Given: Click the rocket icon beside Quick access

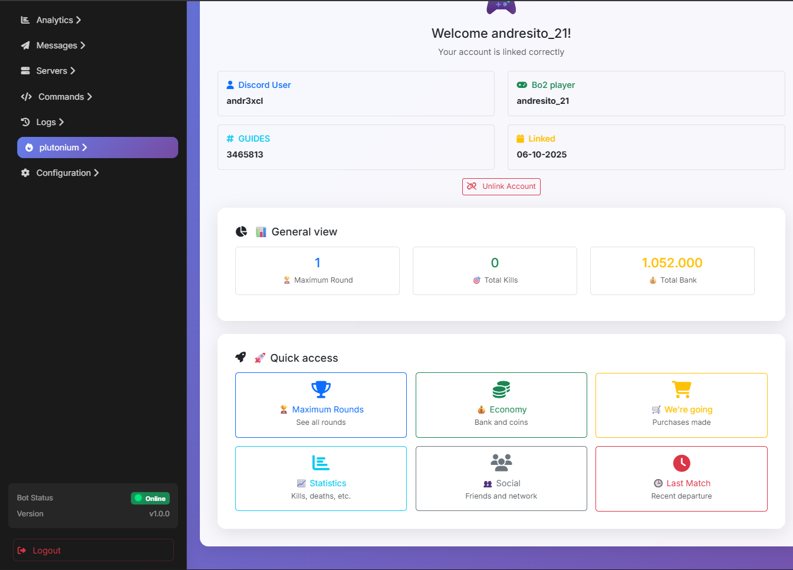Looking at the screenshot, I should click(x=241, y=357).
